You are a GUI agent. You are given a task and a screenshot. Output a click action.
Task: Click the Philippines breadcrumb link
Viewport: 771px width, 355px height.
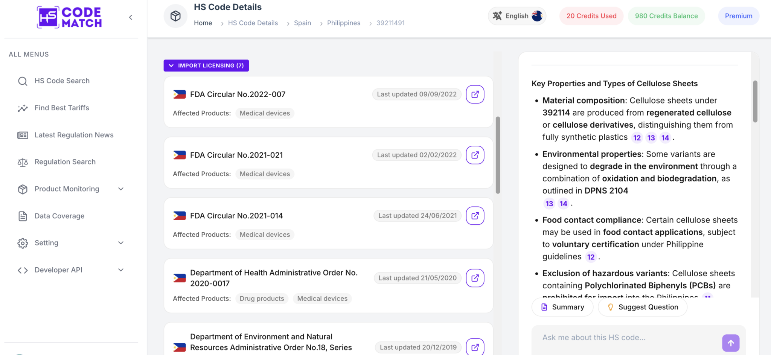click(x=344, y=23)
